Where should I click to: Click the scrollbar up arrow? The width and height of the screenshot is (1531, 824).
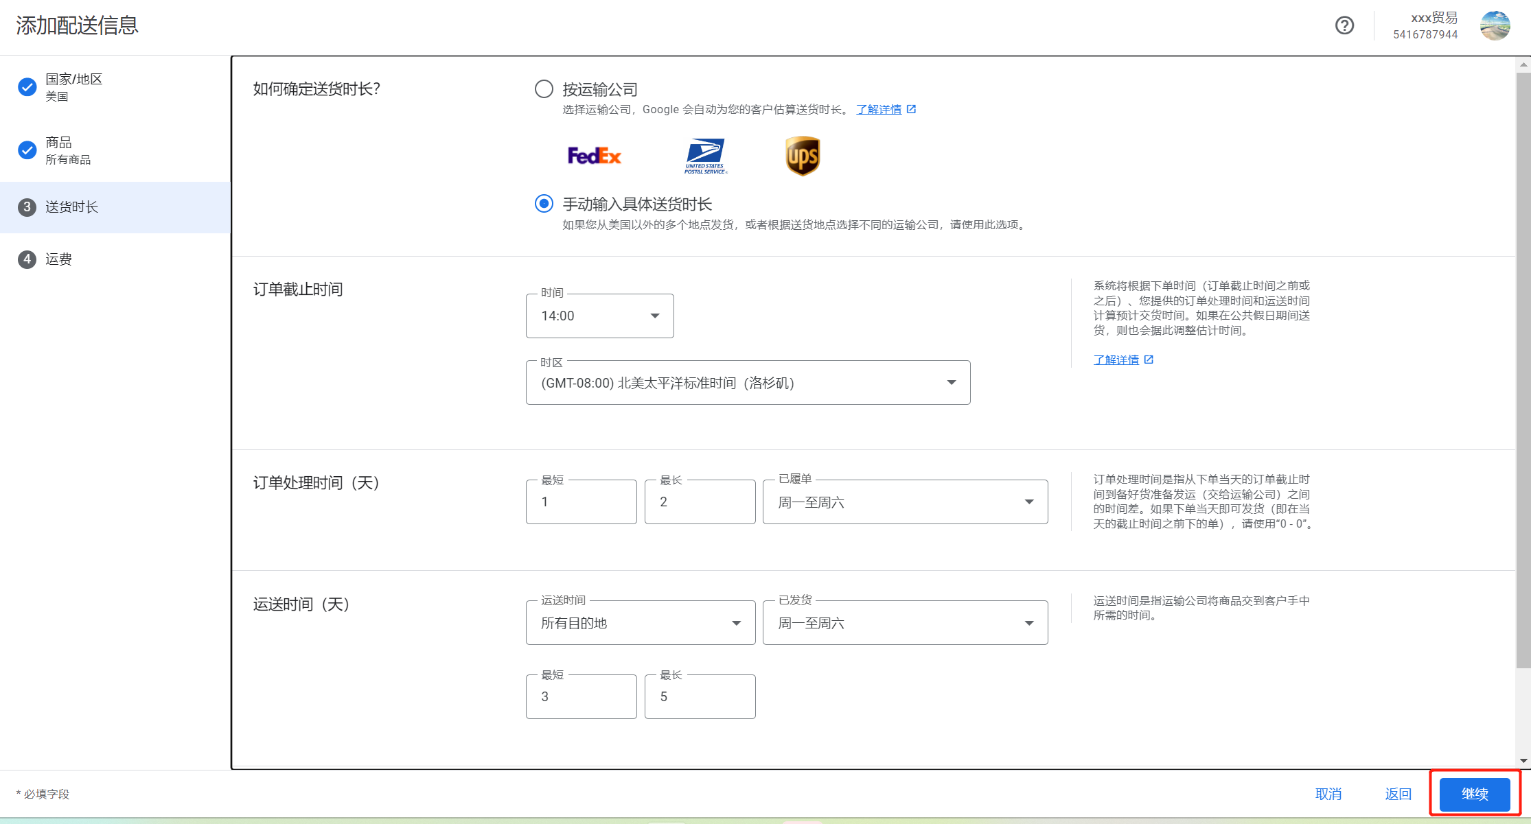coord(1523,64)
